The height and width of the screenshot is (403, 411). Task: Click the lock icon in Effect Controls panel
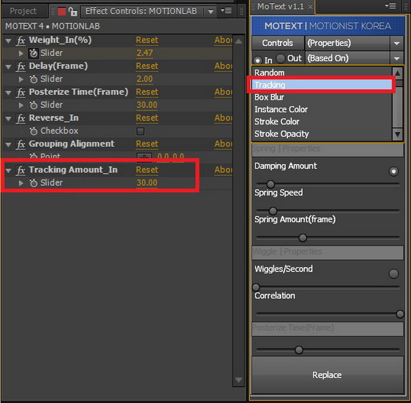coord(72,12)
